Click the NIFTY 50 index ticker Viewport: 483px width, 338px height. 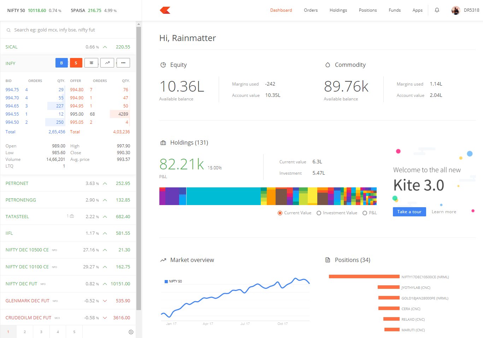pos(34,11)
